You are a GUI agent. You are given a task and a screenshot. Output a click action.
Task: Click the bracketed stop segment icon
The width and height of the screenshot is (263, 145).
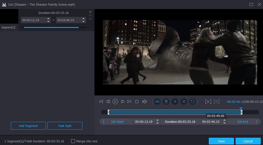point(217,101)
